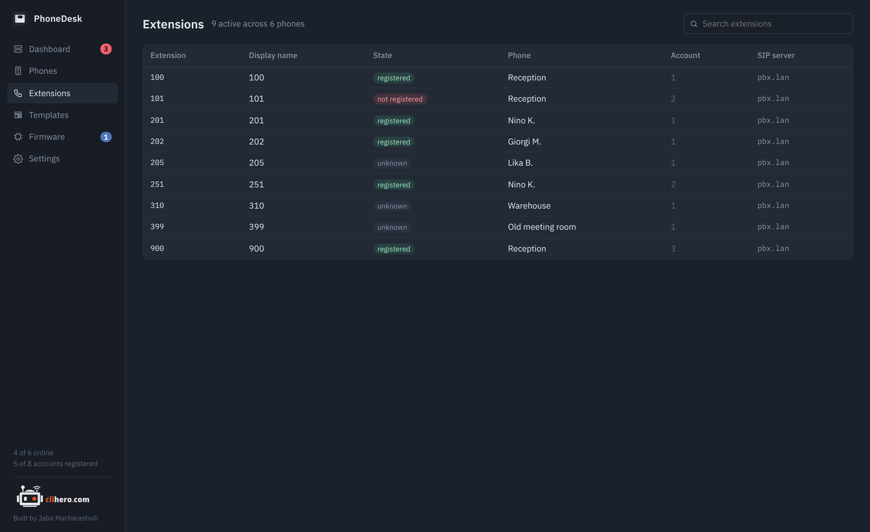Click the Phones sidebar icon
Screen dimensions: 870x532
click(x=18, y=71)
